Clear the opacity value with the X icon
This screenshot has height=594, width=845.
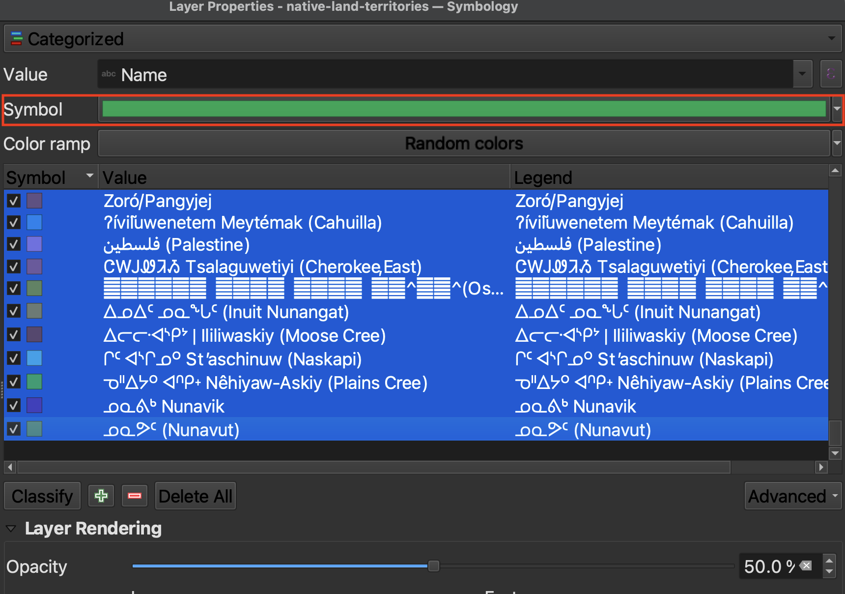click(x=806, y=566)
